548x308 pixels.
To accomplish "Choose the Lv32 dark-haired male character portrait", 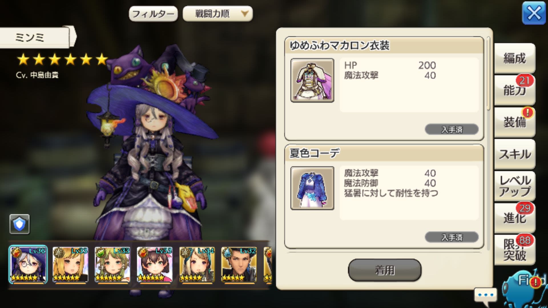I will (239, 265).
